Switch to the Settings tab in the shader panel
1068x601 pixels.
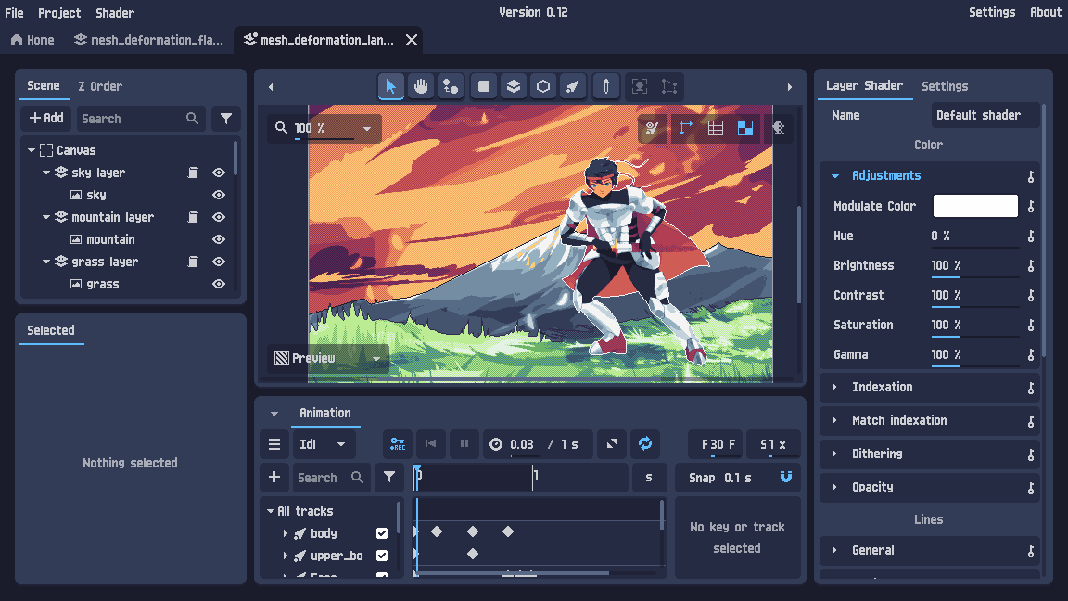click(x=945, y=86)
